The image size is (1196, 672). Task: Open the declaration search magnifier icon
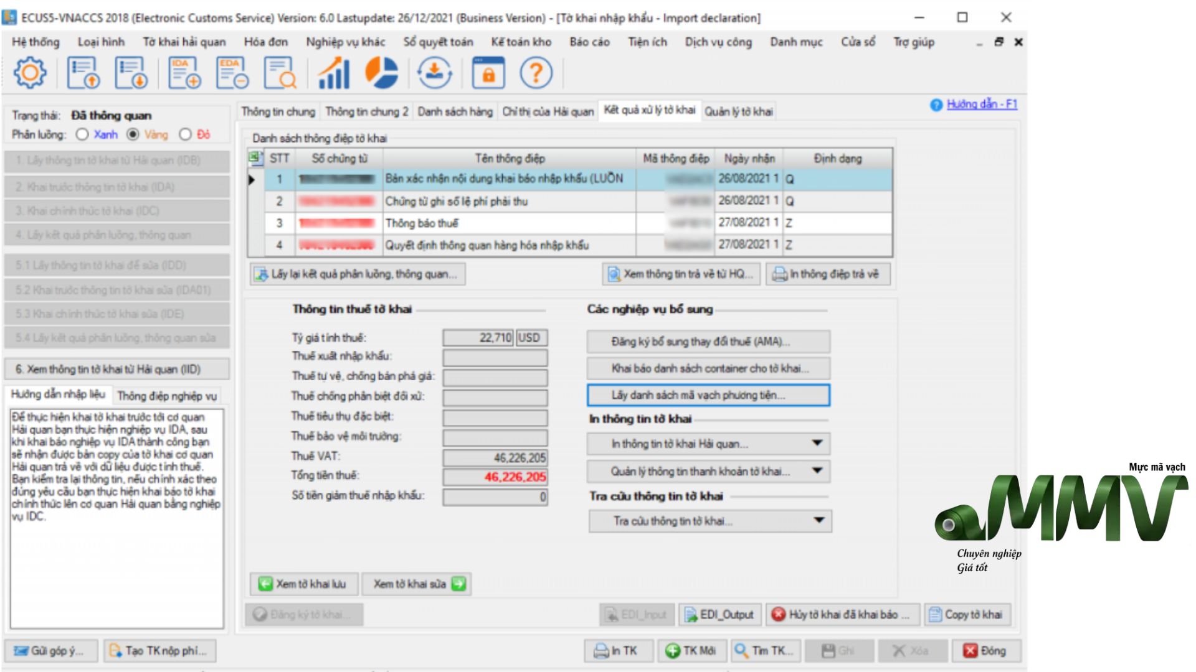[280, 73]
